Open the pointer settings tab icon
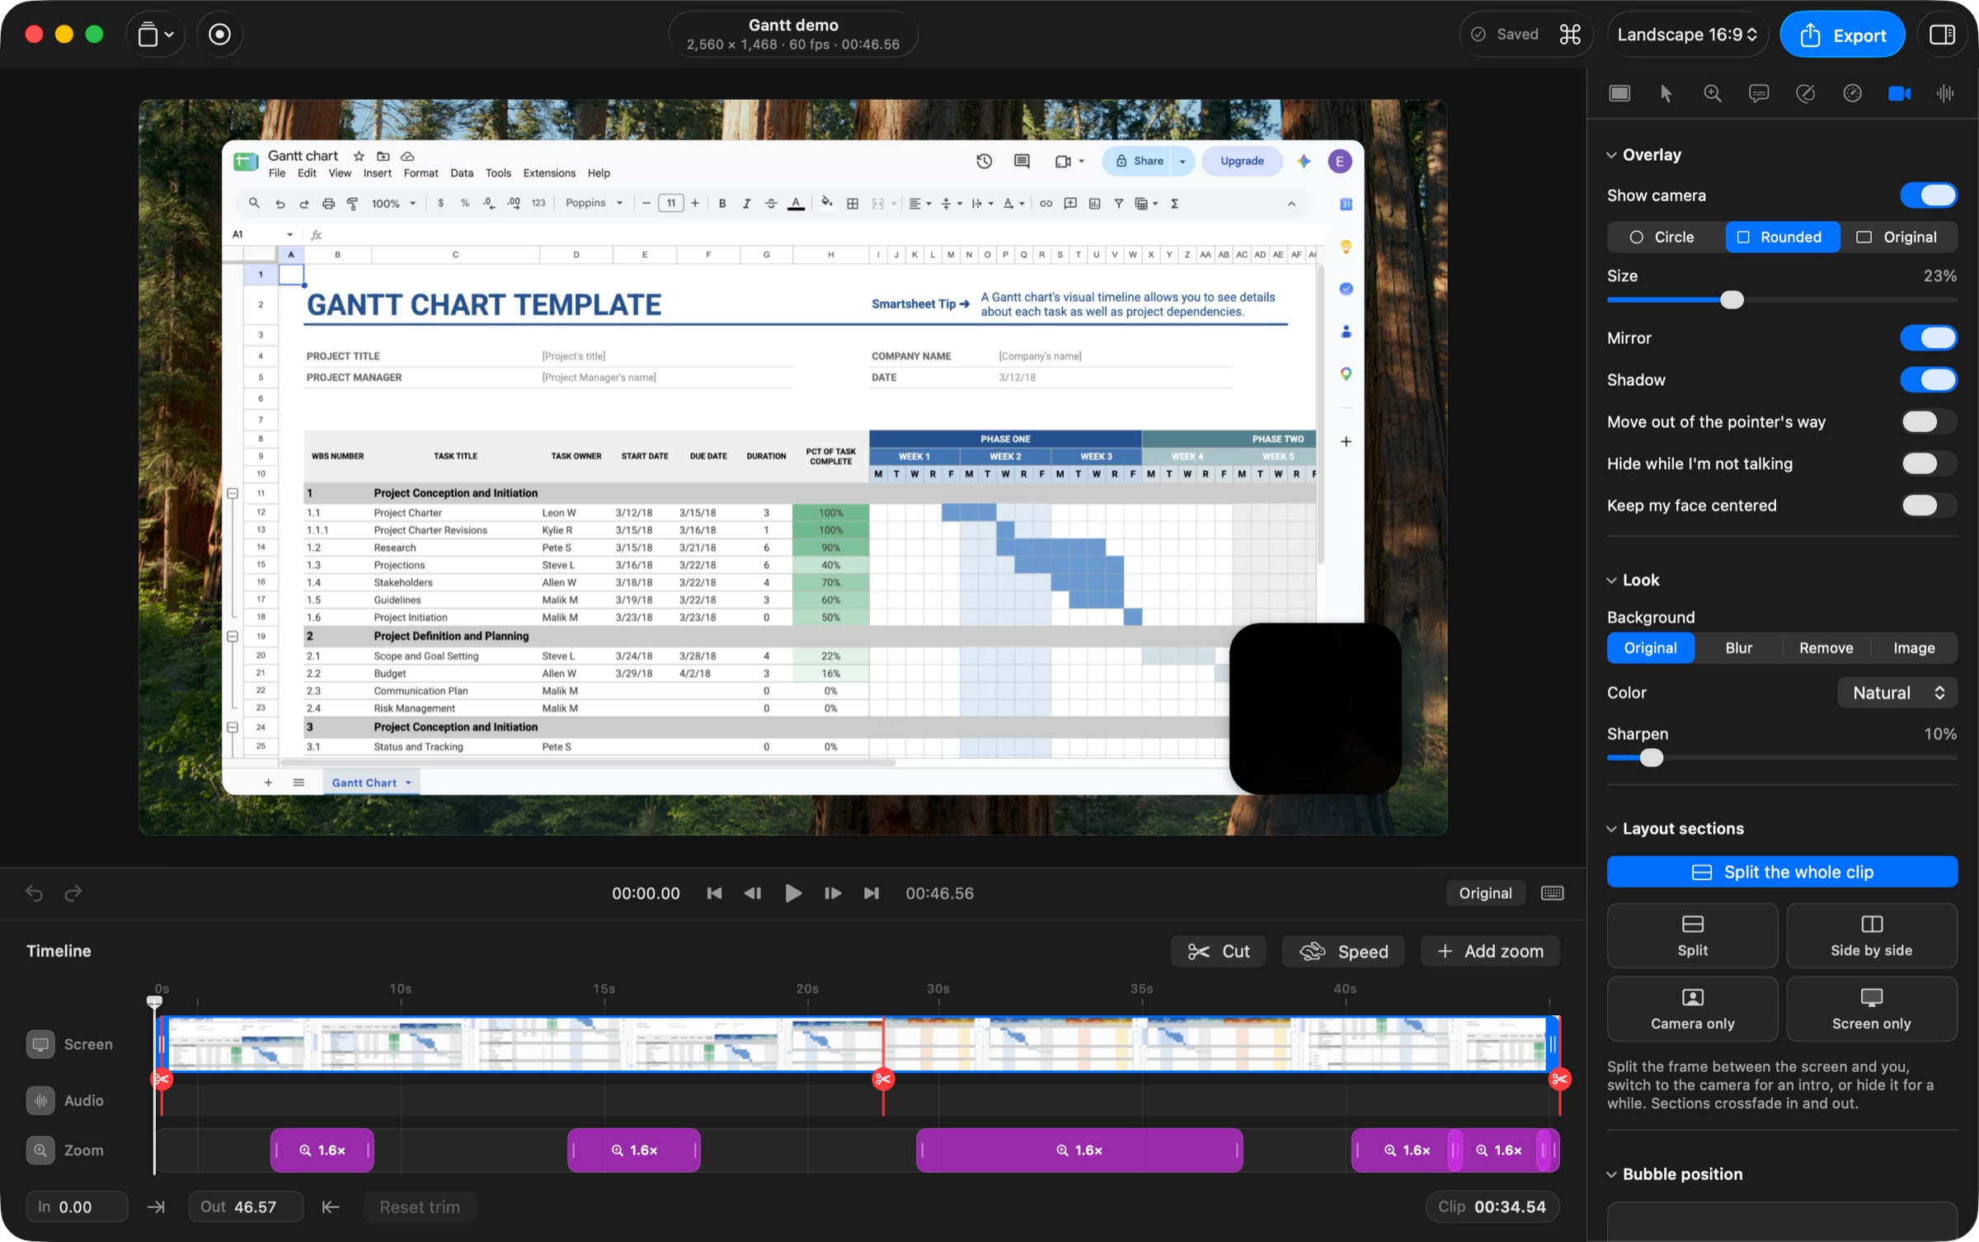Image resolution: width=1979 pixels, height=1242 pixels. pyautogui.click(x=1666, y=93)
